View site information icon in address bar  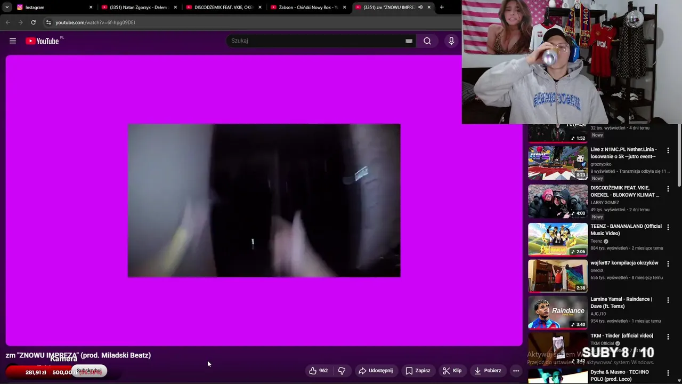48,22
